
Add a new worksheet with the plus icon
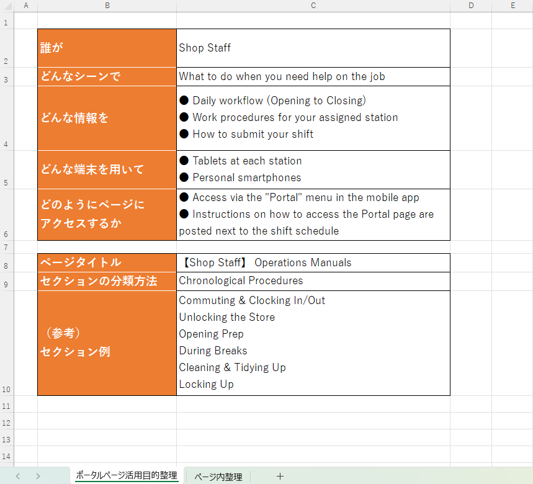[280, 476]
